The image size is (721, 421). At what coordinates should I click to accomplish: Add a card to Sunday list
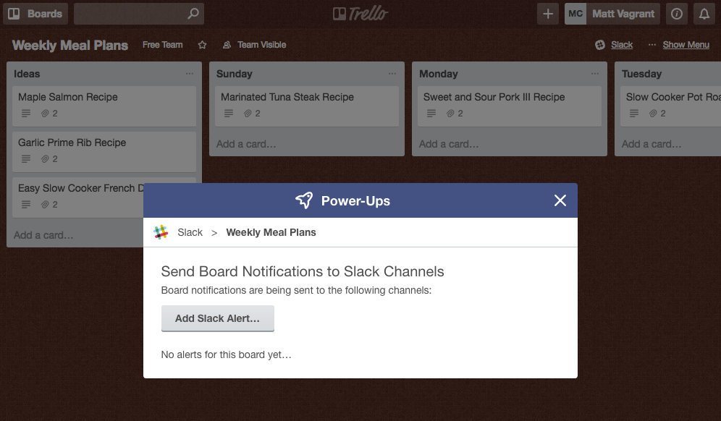click(x=246, y=144)
